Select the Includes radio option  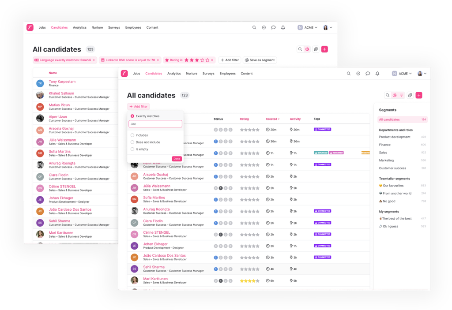[132, 135]
